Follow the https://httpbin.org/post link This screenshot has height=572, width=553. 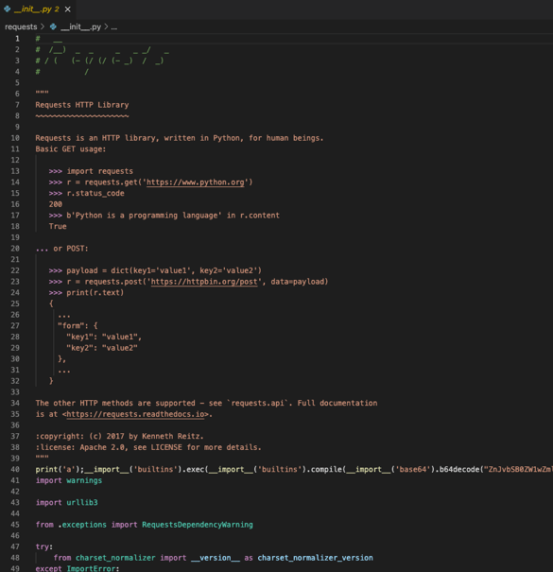[x=204, y=282]
